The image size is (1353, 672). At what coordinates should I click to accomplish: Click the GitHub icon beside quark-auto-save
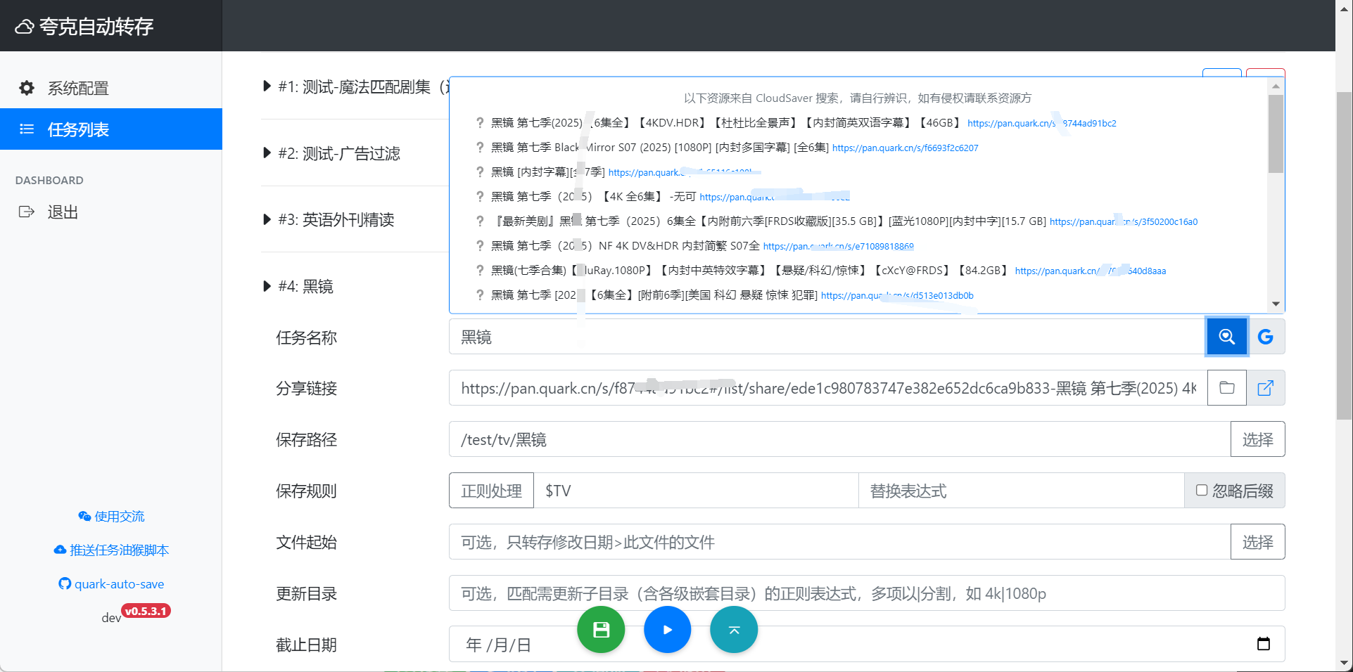coord(63,583)
